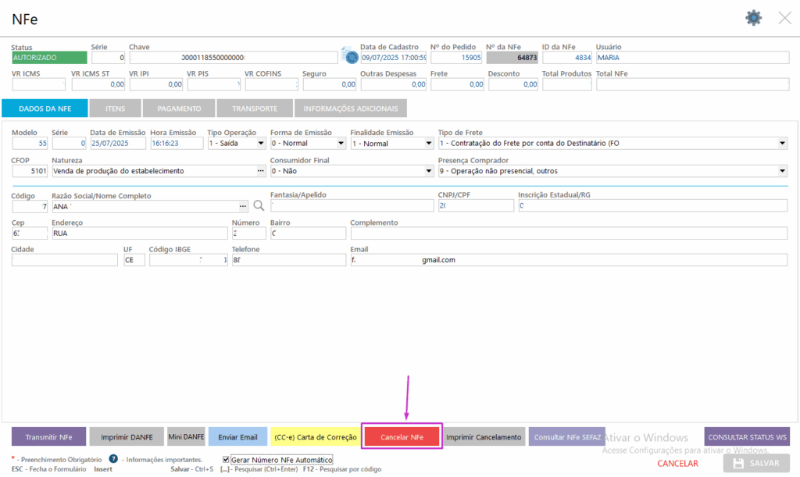This screenshot has width=800, height=477.
Task: Click the Transmitir NFe button
Action: (48, 437)
